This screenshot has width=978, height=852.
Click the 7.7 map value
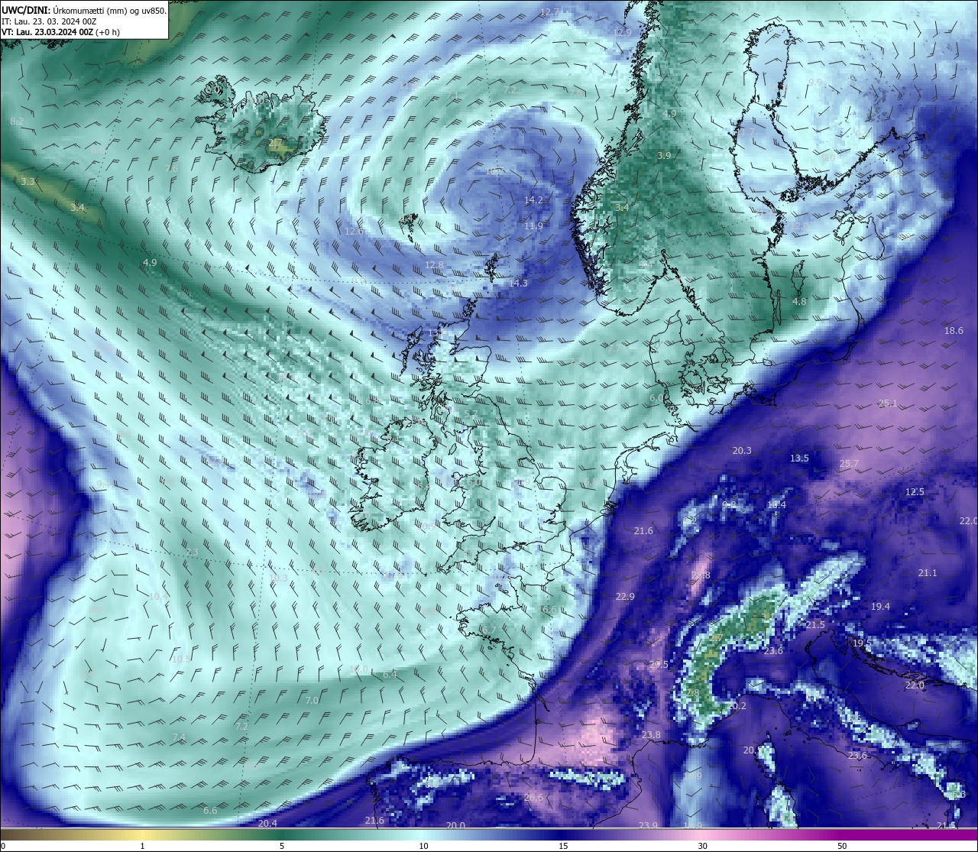point(614,348)
